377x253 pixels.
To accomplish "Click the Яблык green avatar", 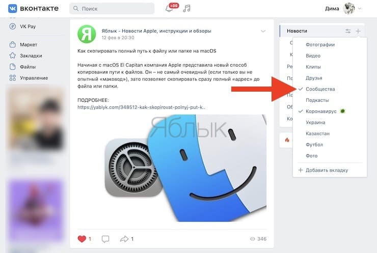I will pos(87,34).
